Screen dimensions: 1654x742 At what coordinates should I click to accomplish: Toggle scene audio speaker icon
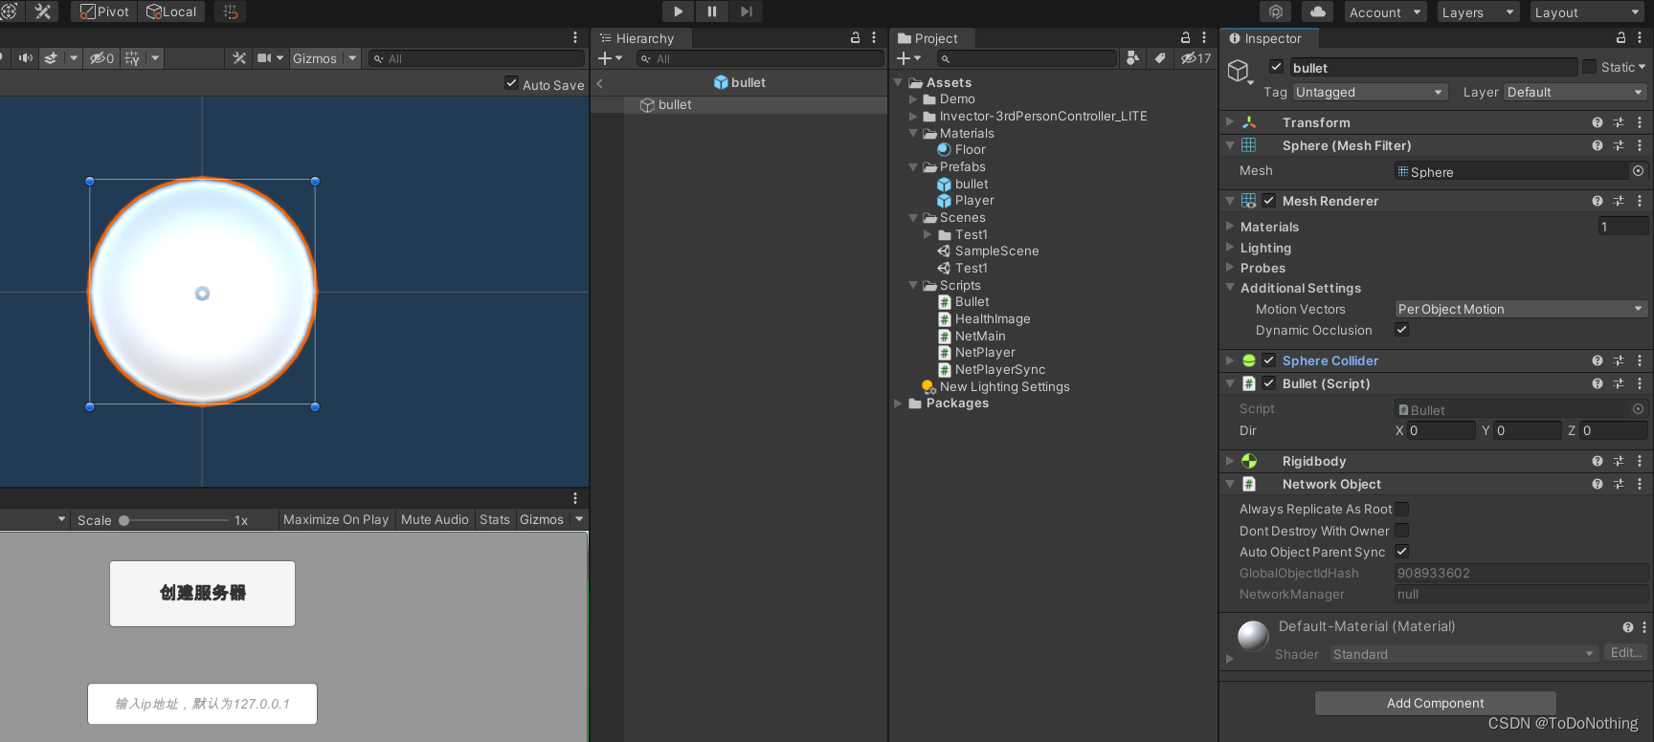pyautogui.click(x=26, y=58)
